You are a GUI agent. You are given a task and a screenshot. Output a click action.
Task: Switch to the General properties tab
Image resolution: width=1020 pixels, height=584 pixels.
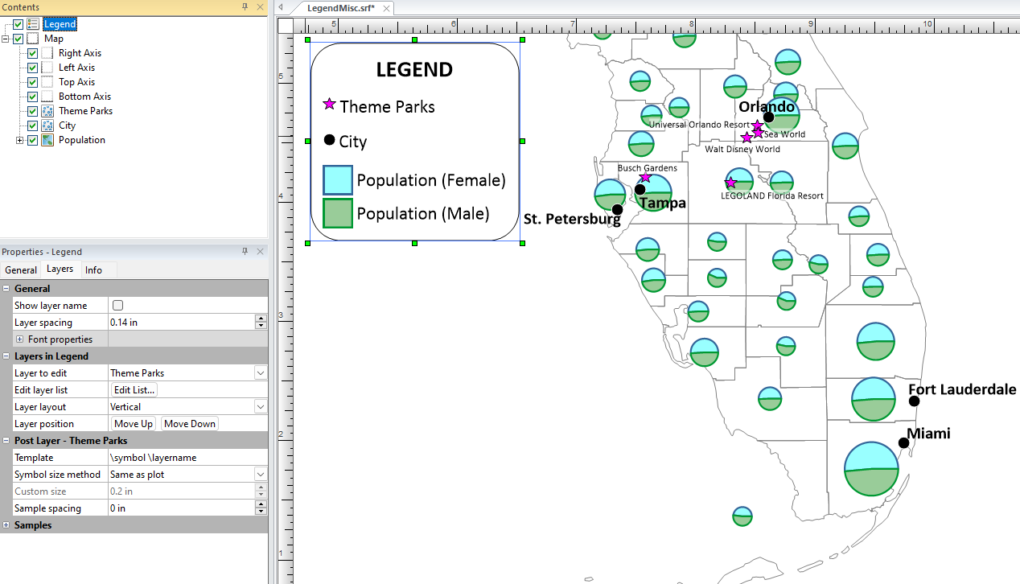21,270
